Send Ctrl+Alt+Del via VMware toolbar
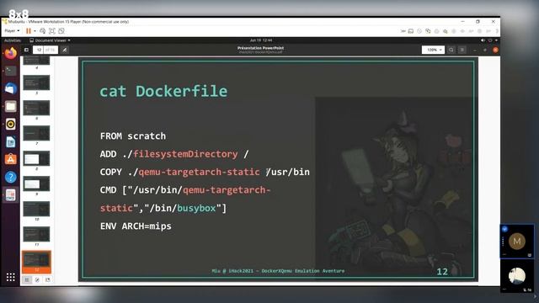 pos(42,31)
